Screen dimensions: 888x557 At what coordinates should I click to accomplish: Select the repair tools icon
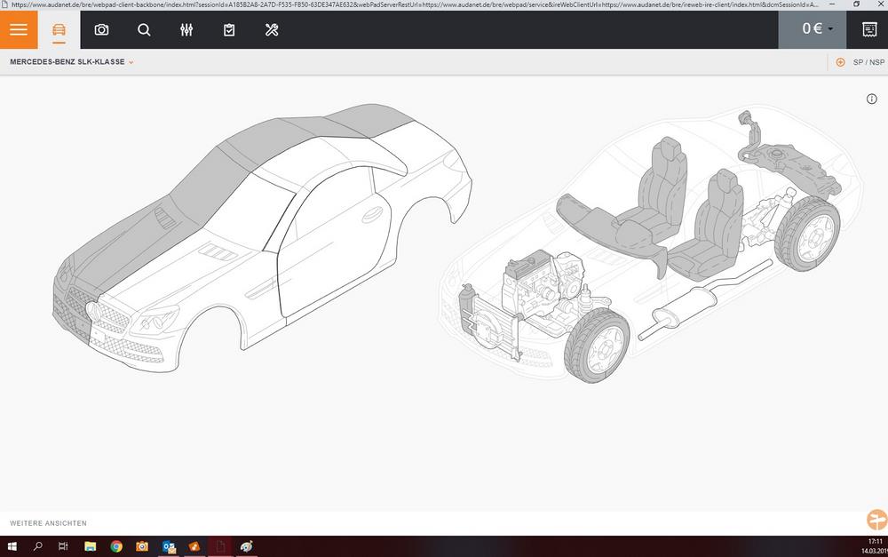tap(272, 29)
